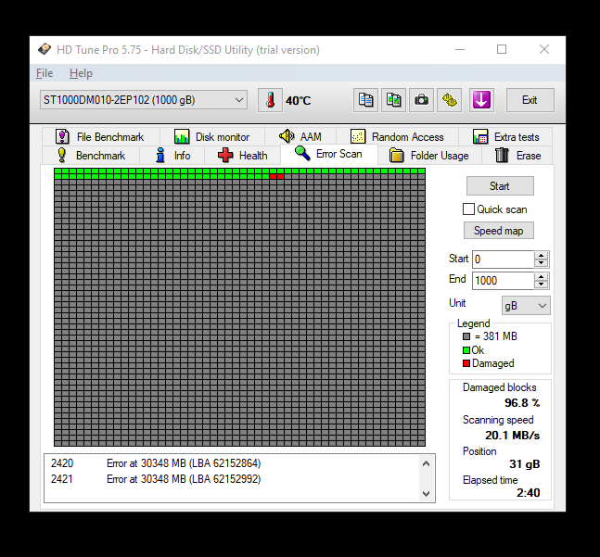Click the red Damaged legend swatch
600x557 pixels.
click(466, 363)
